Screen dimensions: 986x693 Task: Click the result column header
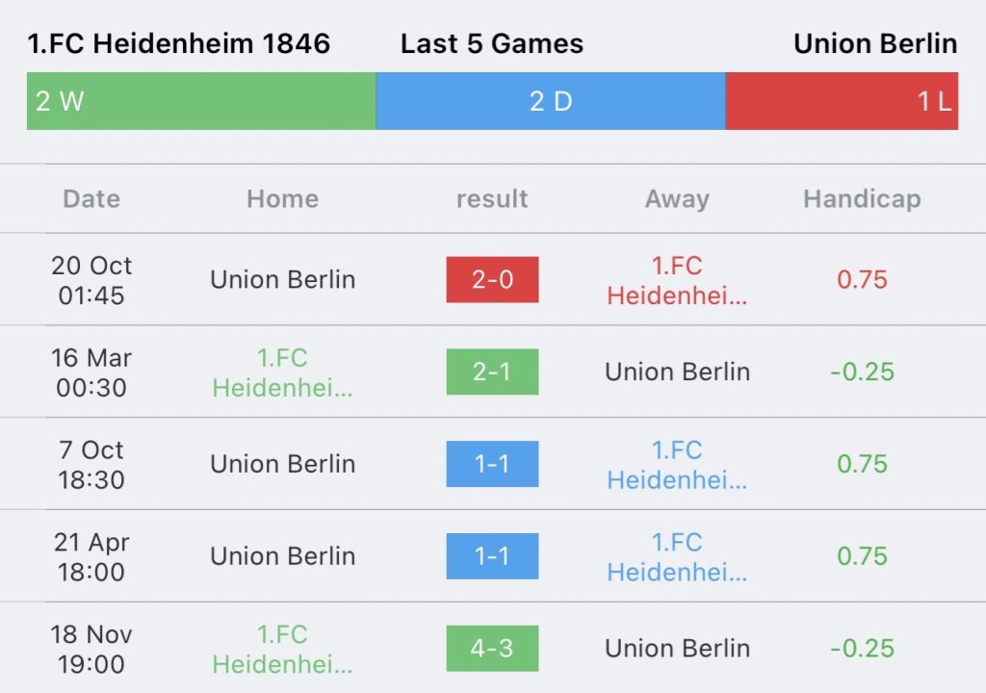492,199
